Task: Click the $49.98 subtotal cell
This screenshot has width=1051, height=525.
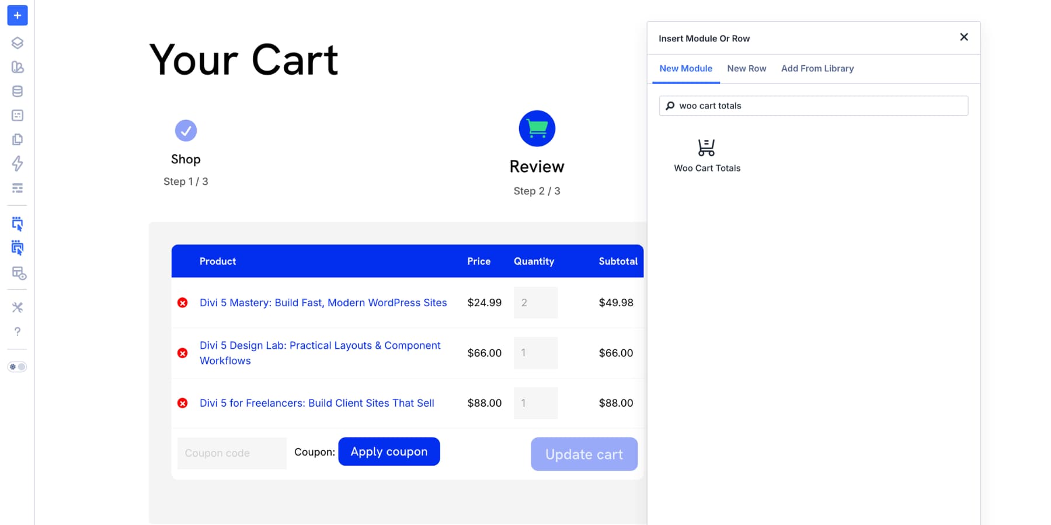Action: 616,303
